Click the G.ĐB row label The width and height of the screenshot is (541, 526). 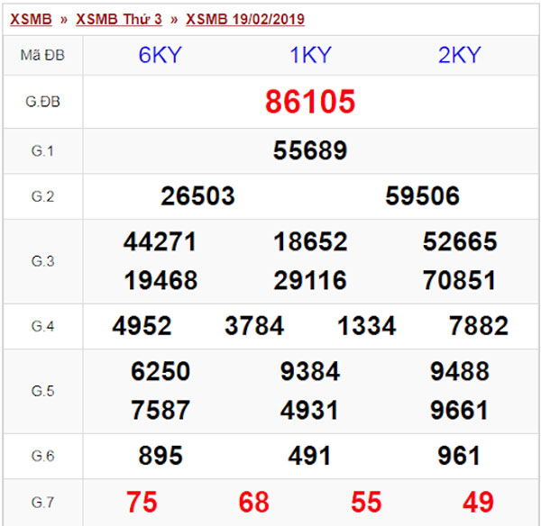42,102
